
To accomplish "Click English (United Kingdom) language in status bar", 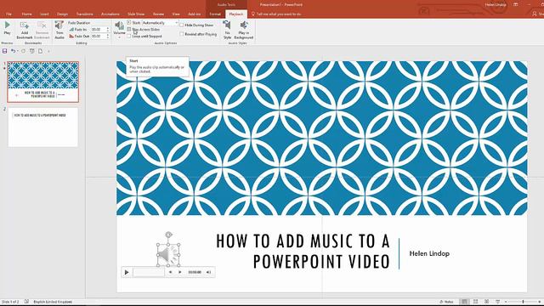I will coord(53,302).
